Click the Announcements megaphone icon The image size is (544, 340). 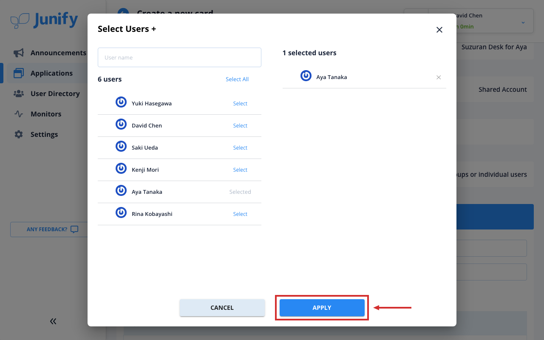[19, 53]
